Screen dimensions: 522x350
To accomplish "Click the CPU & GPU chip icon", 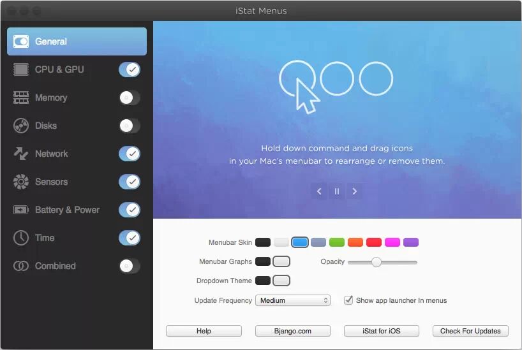I will [x=20, y=69].
